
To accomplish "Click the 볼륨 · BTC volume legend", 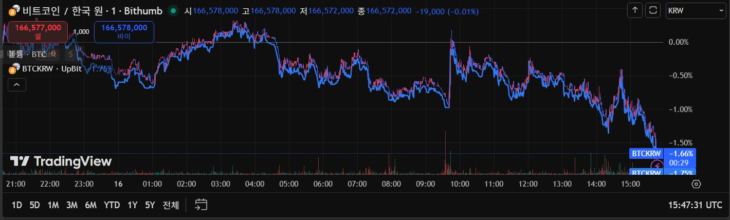I will point(27,54).
